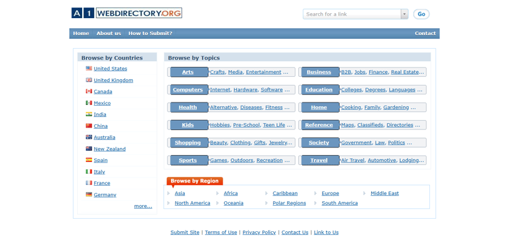Image resolution: width=509 pixels, height=240 pixels.
Task: Open Submit Site footer link
Action: coord(185,232)
